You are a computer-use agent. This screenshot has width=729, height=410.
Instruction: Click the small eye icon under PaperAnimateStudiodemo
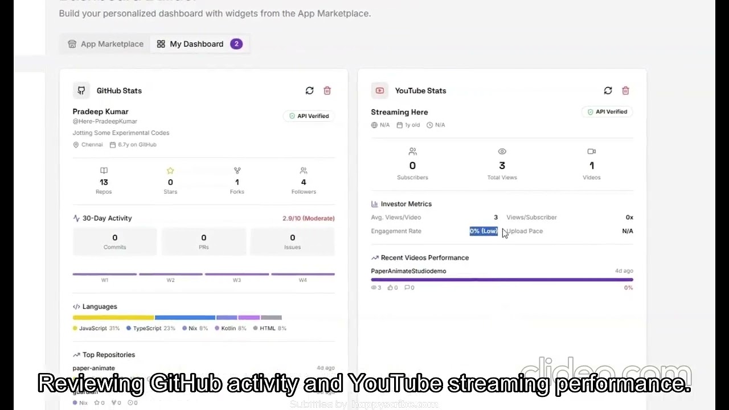click(374, 288)
